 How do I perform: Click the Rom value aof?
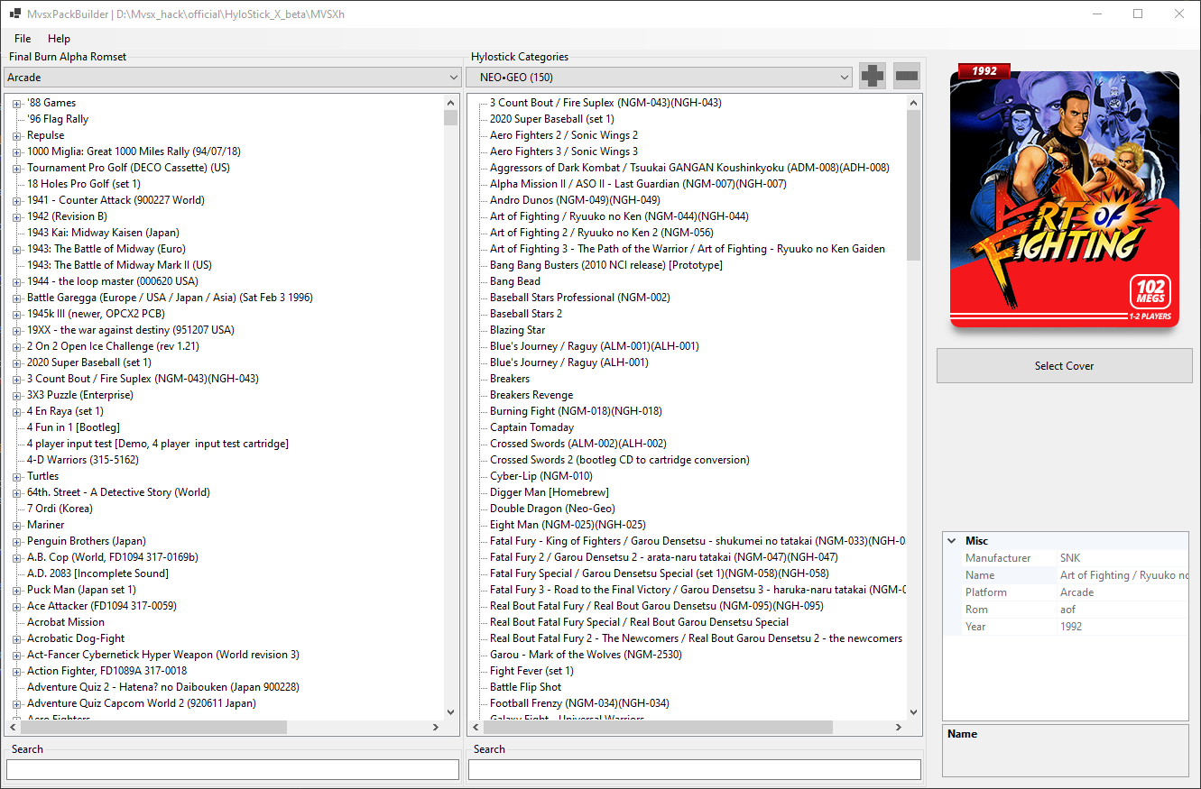1122,610
